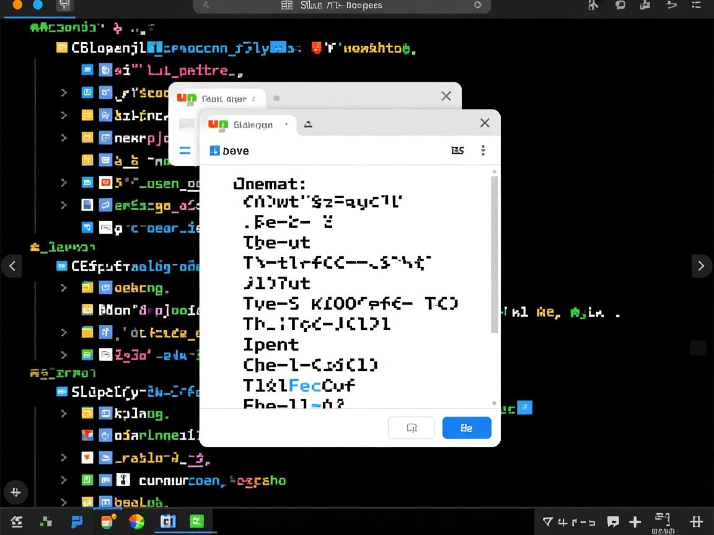Click the blue P icon in the taskbar
Viewport: 714px width, 535px height.
[x=77, y=521]
